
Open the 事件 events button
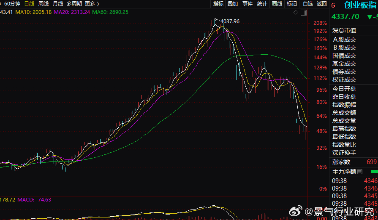[247, 4]
